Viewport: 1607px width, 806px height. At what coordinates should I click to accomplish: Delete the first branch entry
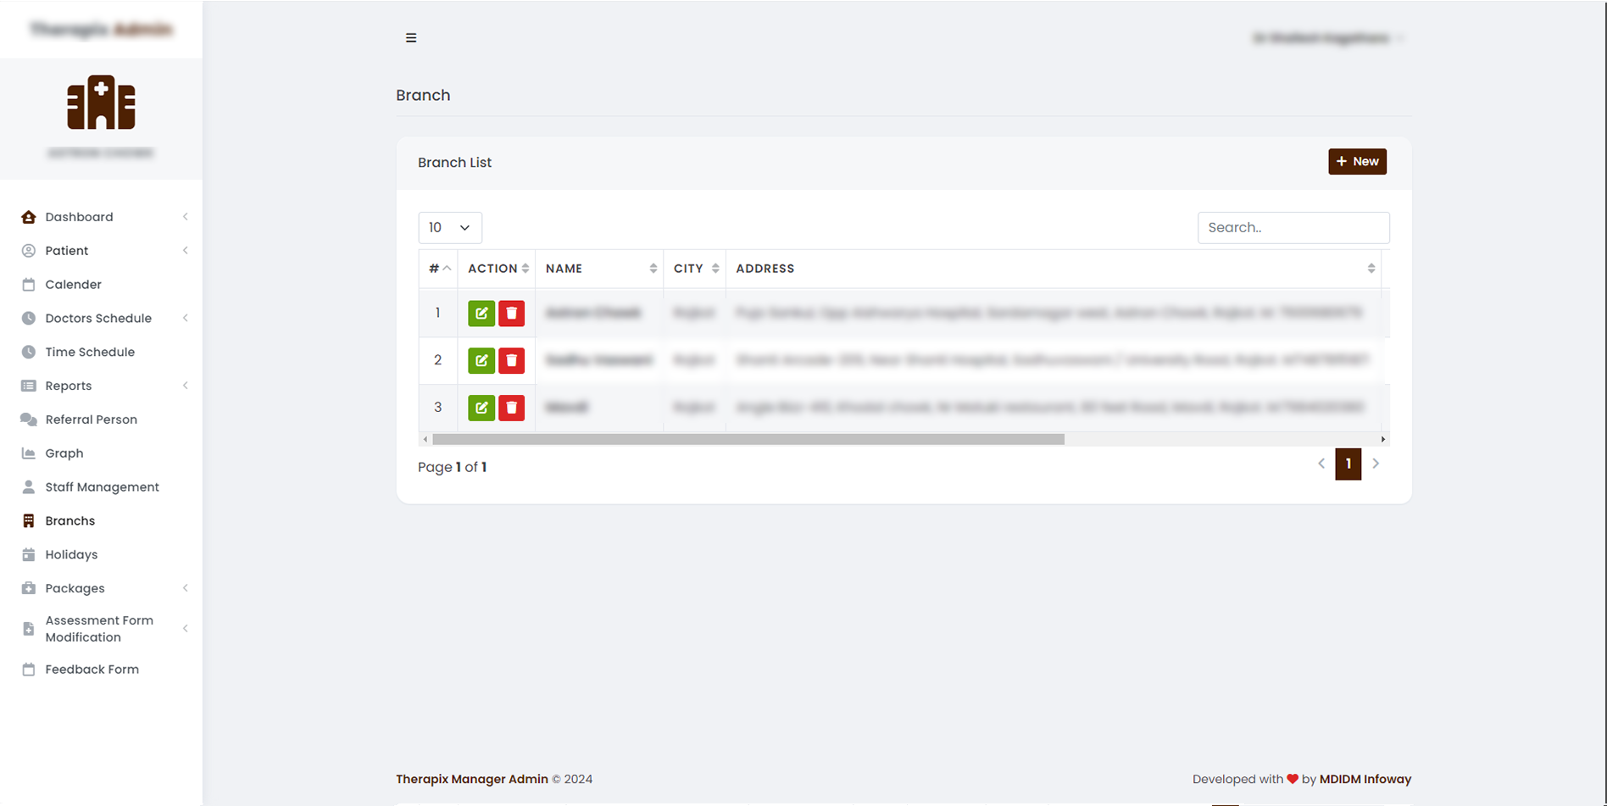(x=511, y=314)
